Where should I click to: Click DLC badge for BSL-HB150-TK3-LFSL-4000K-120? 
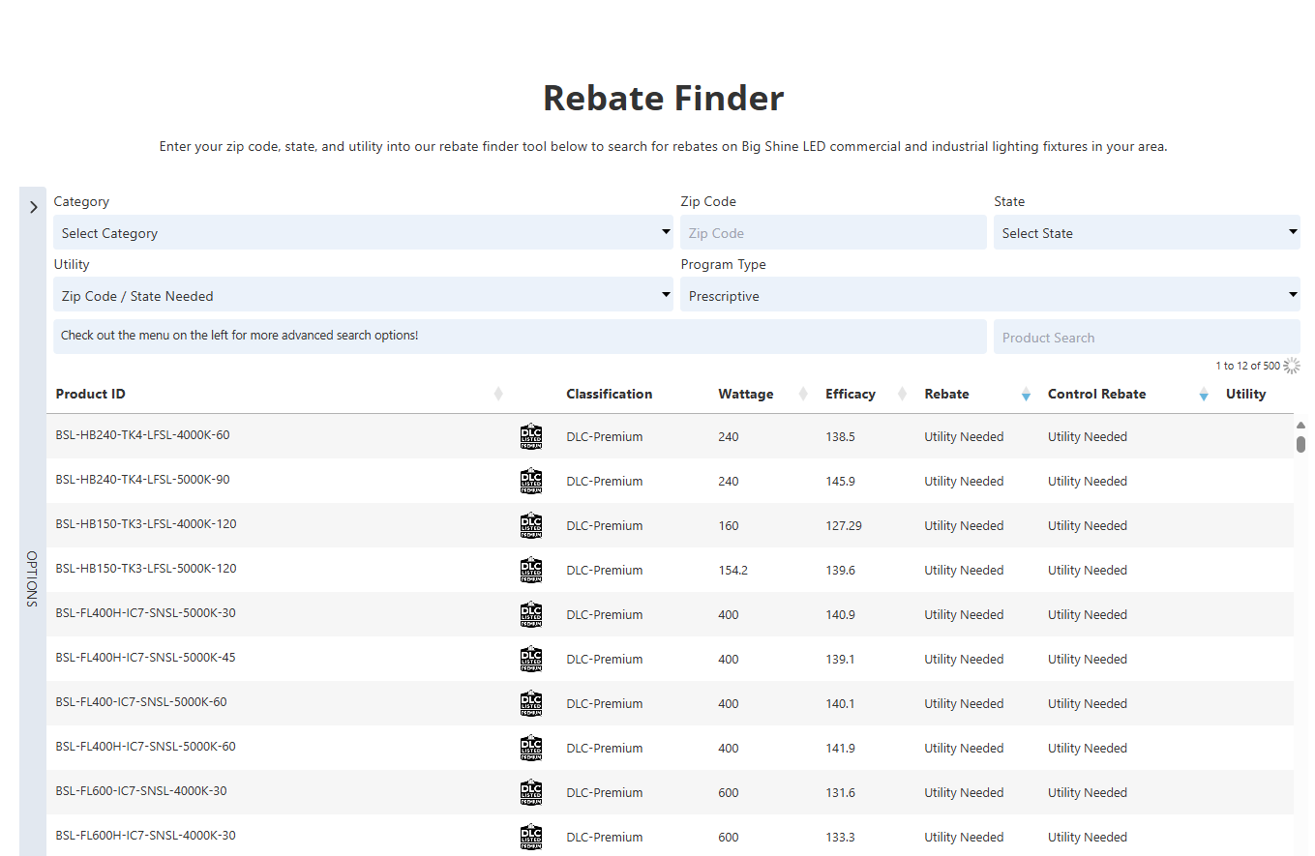click(531, 525)
